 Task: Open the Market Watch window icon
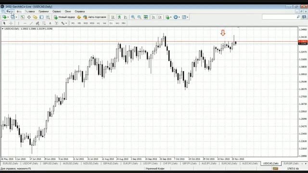click(23, 17)
